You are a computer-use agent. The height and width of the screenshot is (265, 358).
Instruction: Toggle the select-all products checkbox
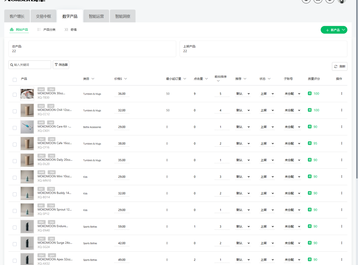pos(15,80)
